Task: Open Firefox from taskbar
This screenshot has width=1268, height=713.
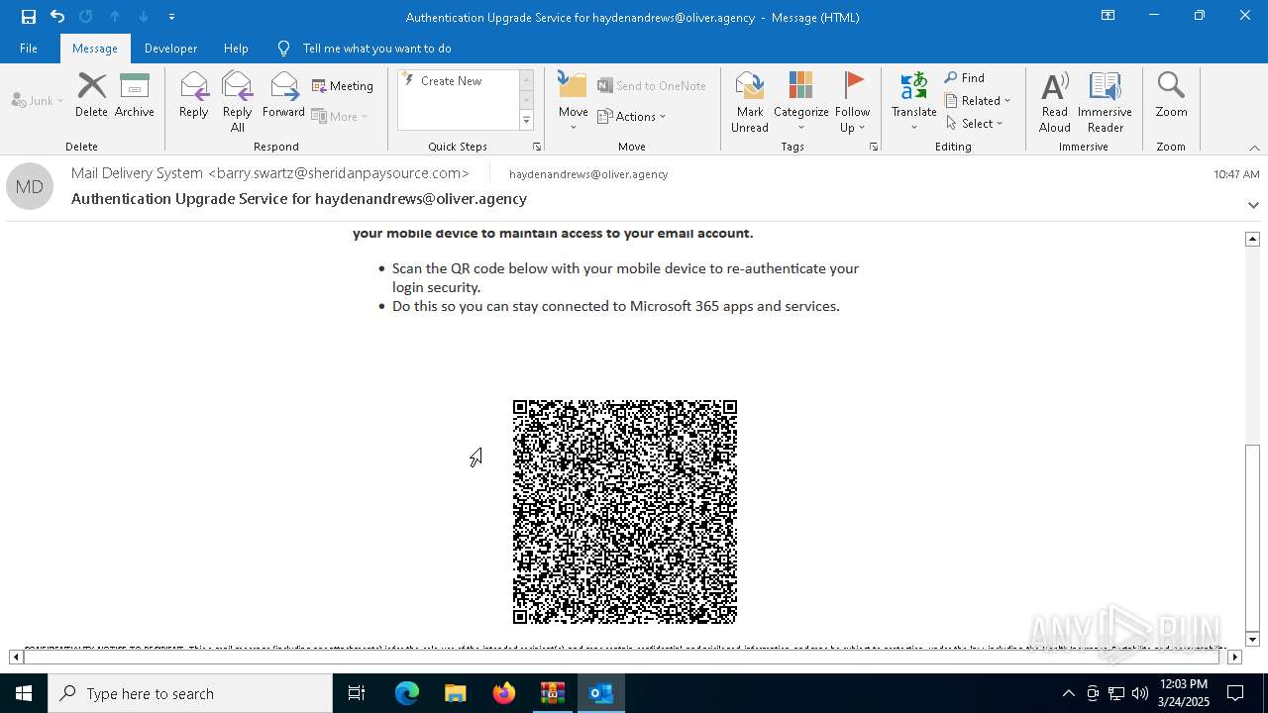Action: (504, 693)
